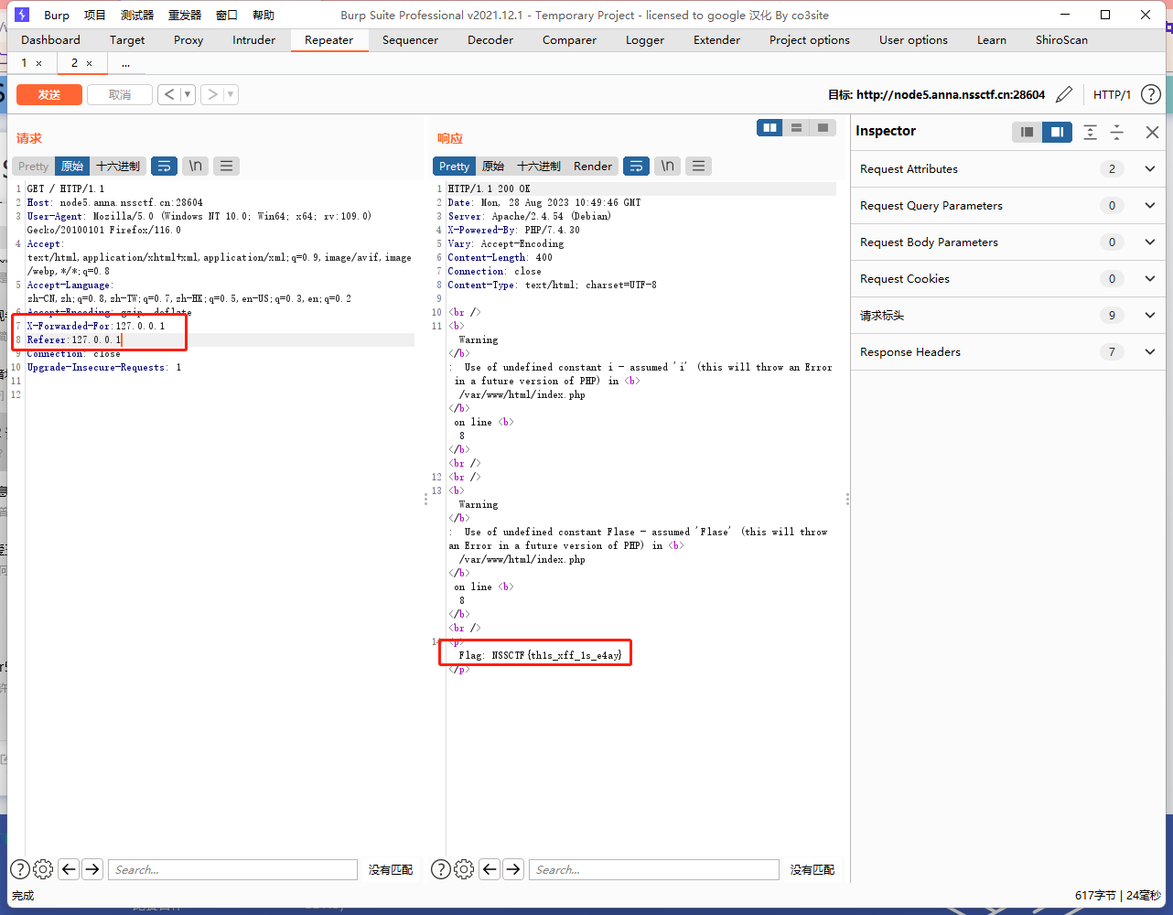Toggle response \n non-printable characters

668,166
